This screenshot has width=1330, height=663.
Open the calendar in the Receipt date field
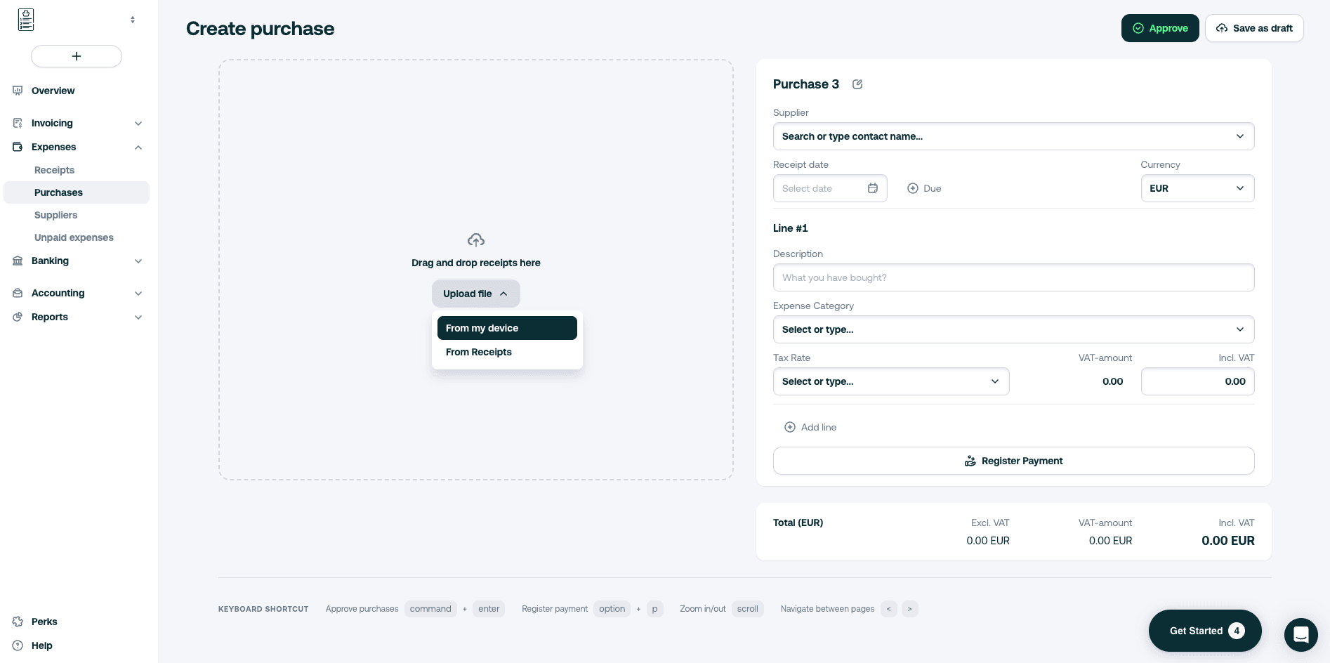click(873, 188)
